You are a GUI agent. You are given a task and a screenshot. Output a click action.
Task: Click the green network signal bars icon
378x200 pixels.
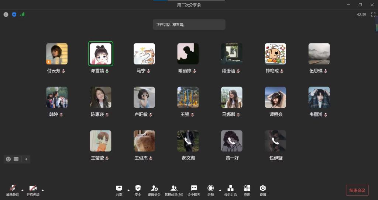pyautogui.click(x=23, y=14)
